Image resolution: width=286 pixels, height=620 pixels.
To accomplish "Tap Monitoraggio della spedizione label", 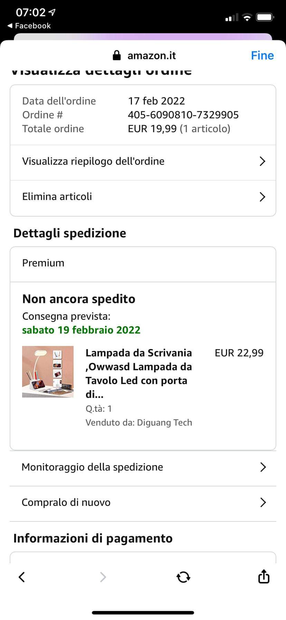I will click(x=92, y=467).
